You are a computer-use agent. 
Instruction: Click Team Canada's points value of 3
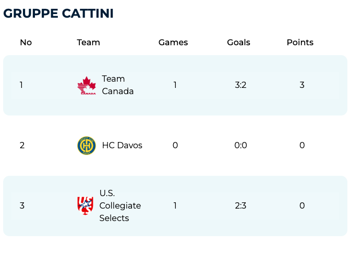302,85
